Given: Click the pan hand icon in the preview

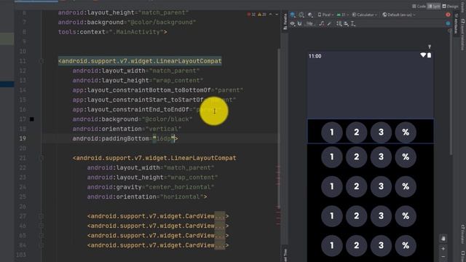Looking at the screenshot, I should 443,239.
